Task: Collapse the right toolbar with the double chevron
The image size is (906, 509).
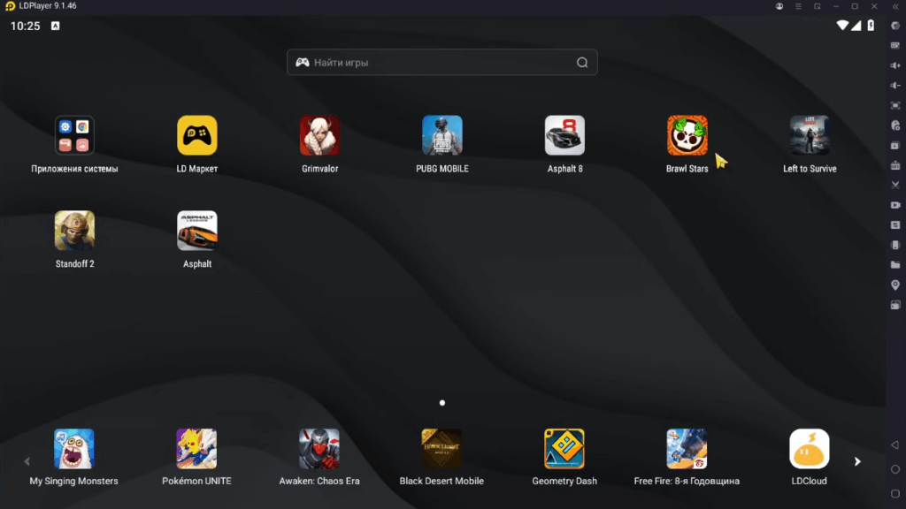Action: point(895,6)
